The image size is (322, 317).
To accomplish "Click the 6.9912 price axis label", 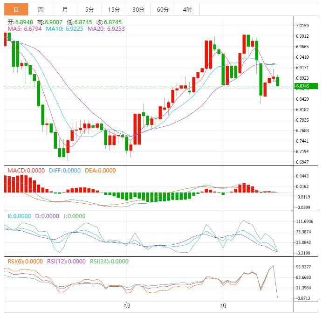I will (x=302, y=36).
